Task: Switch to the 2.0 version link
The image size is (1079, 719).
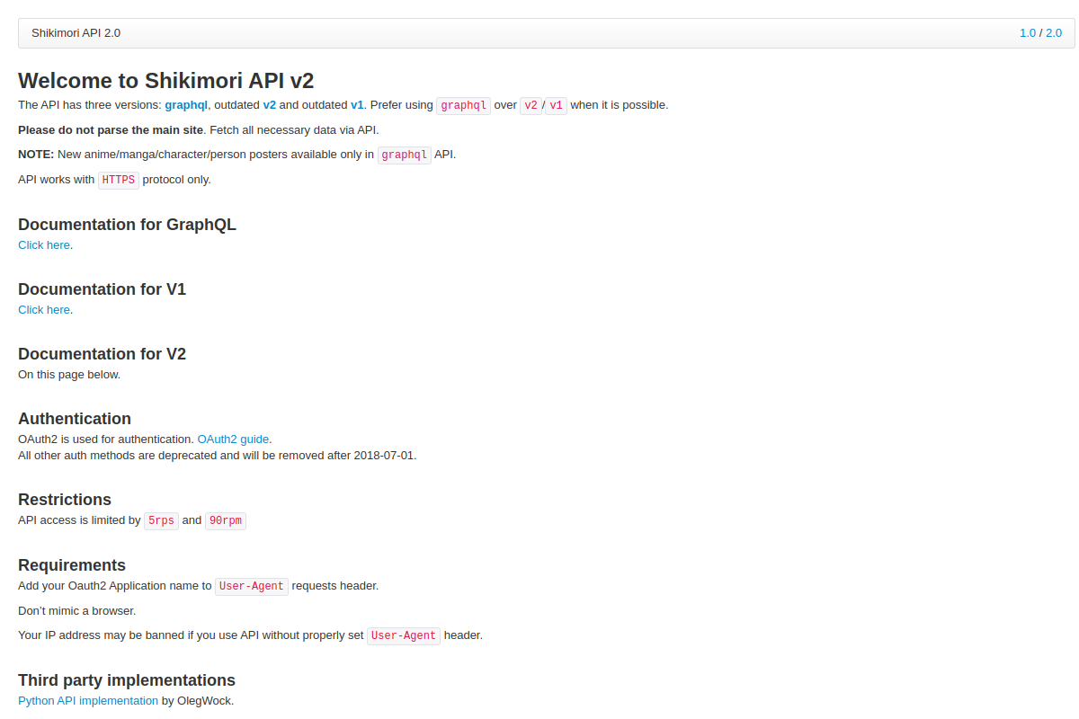Action: (1054, 33)
